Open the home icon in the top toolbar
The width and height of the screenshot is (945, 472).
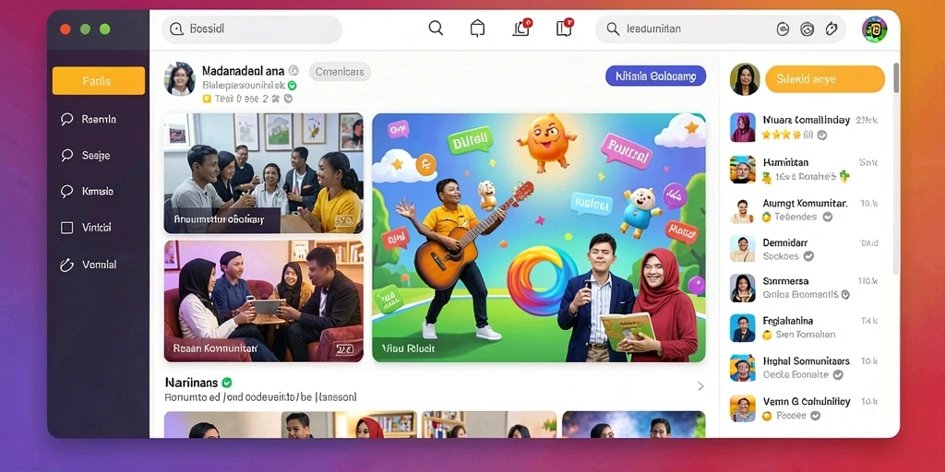pyautogui.click(x=477, y=29)
